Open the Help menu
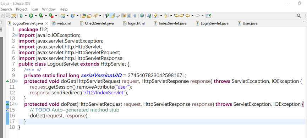The image size is (307, 138). (64, 9)
